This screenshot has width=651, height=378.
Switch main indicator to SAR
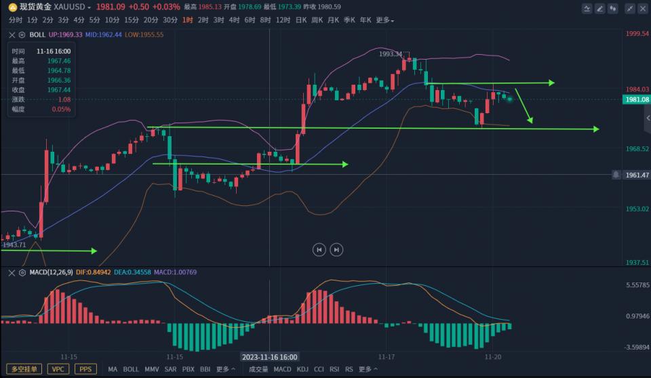(x=170, y=369)
